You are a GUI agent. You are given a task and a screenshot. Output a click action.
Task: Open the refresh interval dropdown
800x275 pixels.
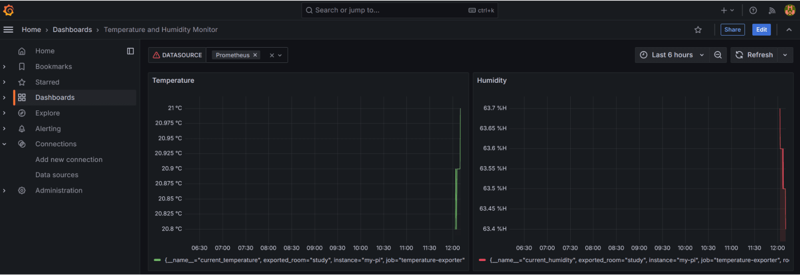point(785,55)
